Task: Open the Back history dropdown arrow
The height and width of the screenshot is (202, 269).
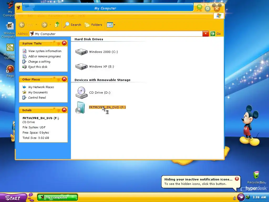Action: [x=36, y=25]
